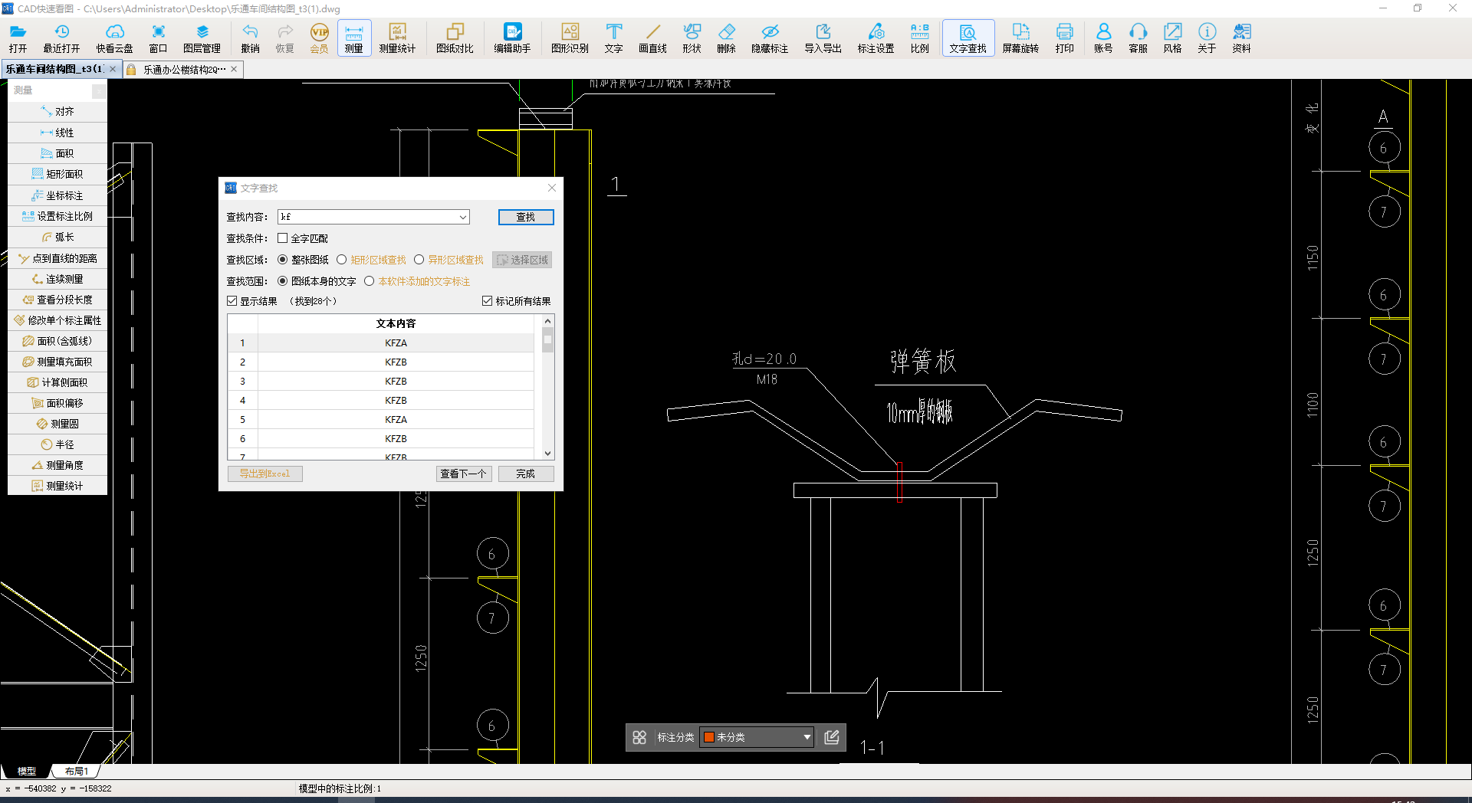
Task: Enable the 全字匹配 checkbox
Action: coord(283,238)
